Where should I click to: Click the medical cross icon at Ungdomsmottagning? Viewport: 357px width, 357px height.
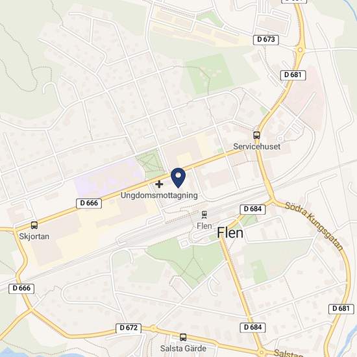pos(159,184)
